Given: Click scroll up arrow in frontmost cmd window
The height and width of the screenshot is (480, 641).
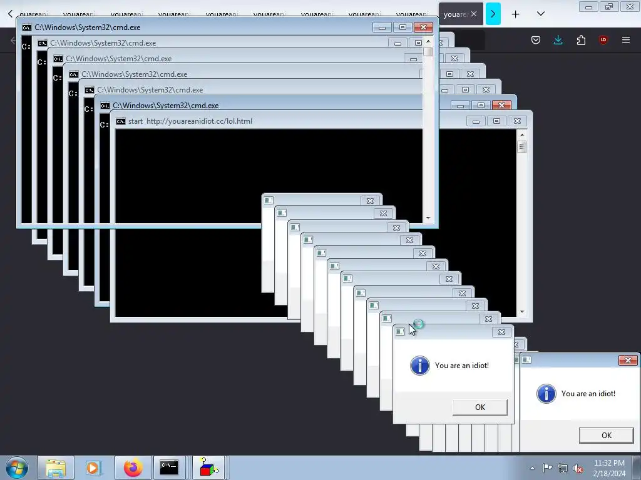Looking at the screenshot, I should [x=428, y=41].
